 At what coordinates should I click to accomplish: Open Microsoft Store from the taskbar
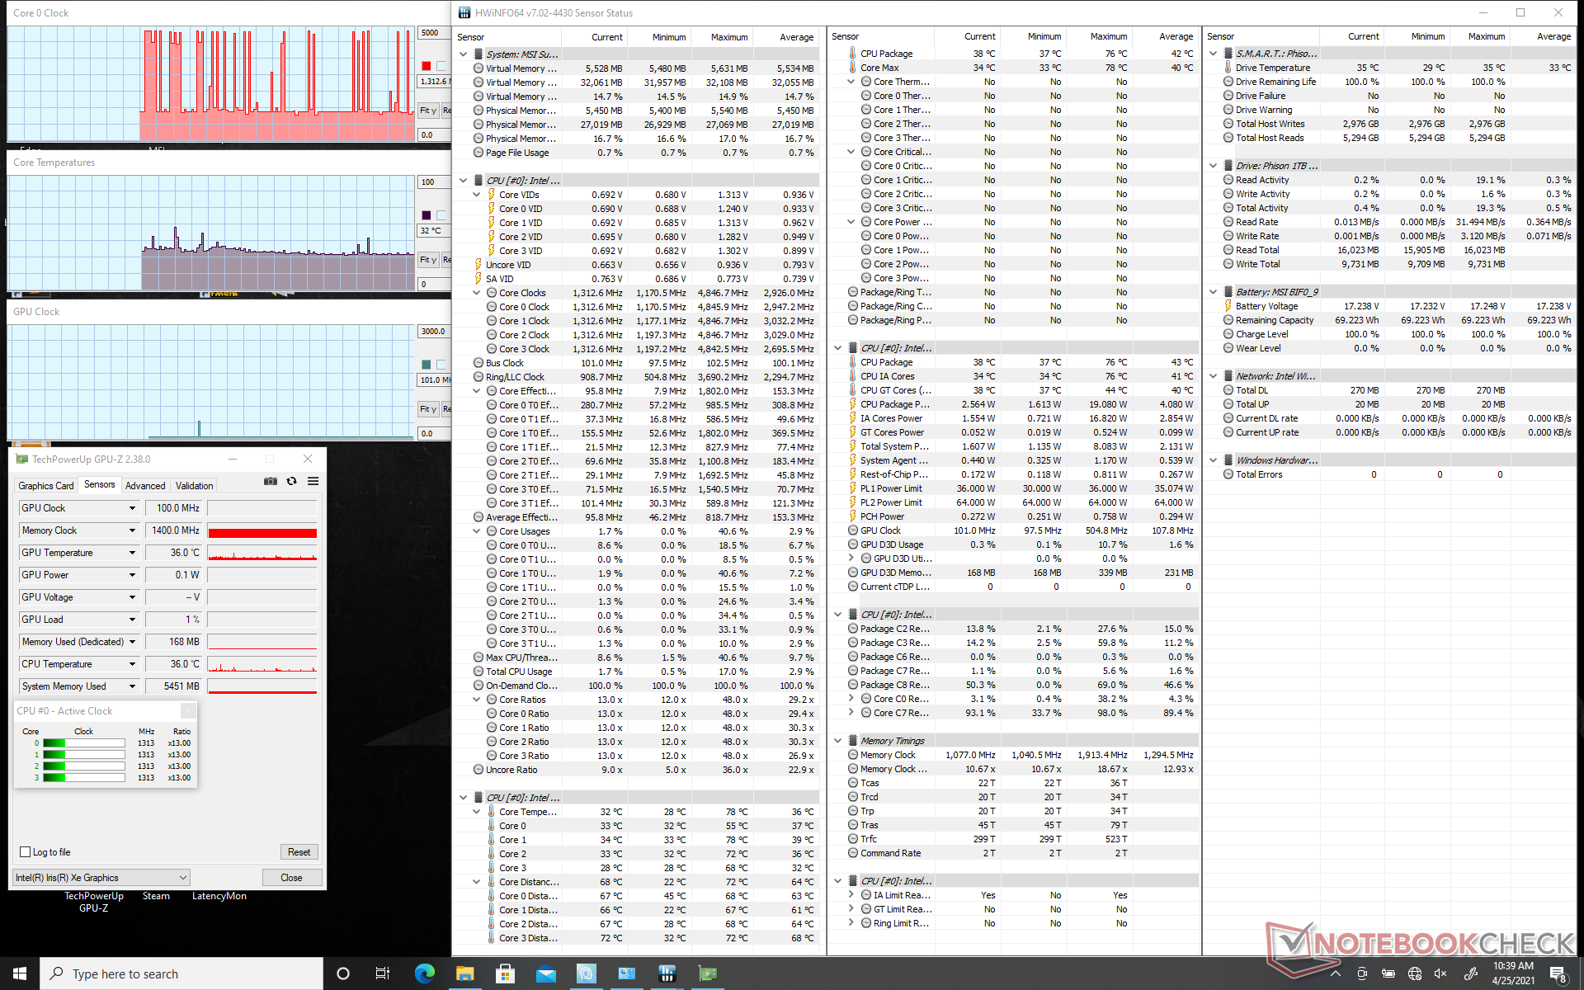click(x=505, y=973)
